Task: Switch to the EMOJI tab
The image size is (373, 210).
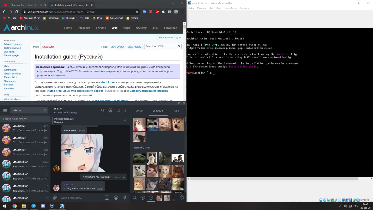Action: (139, 111)
